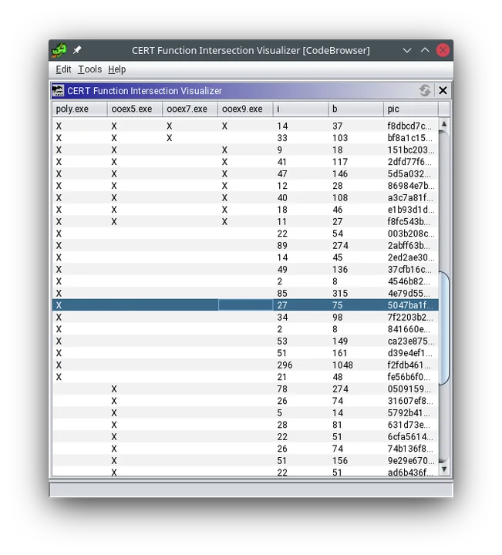
Task: Maximize window with the up chevron button
Action: tap(425, 50)
